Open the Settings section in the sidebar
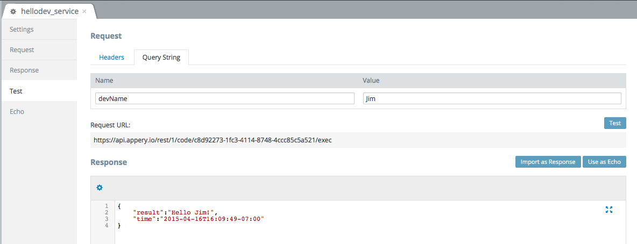Image resolution: width=637 pixels, height=244 pixels. 22,29
